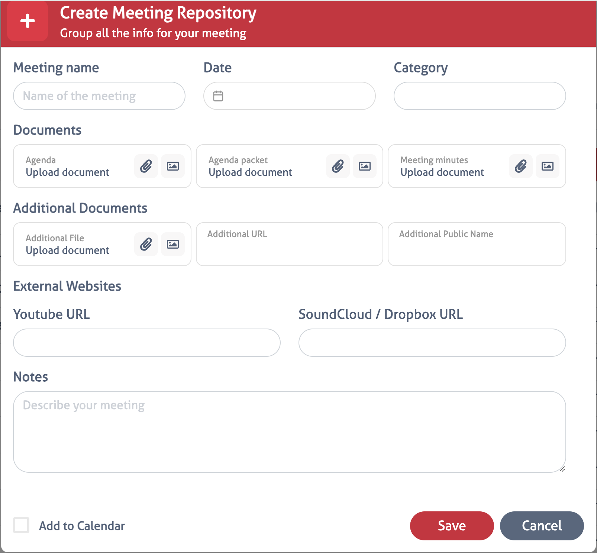597x553 pixels.
Task: Click the Youtube URL input box
Action: pos(147,343)
